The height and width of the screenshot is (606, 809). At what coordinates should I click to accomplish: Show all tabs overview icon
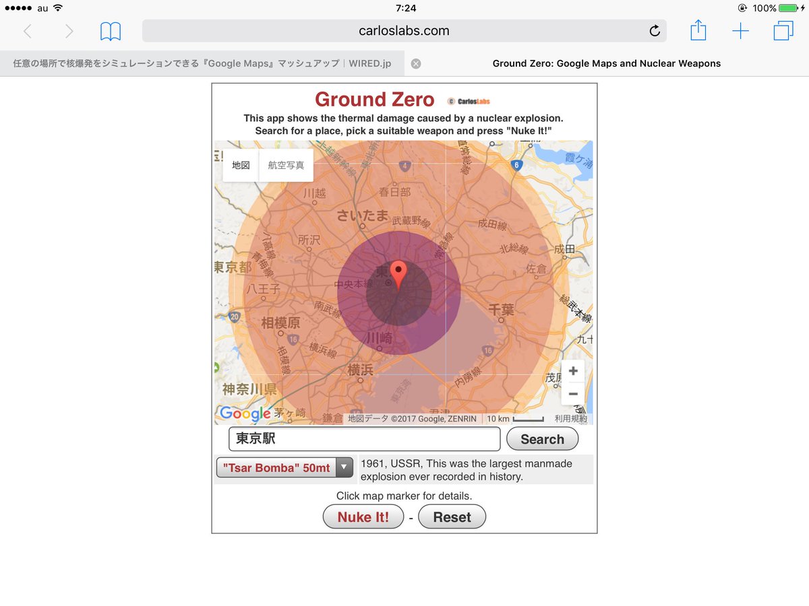[783, 31]
